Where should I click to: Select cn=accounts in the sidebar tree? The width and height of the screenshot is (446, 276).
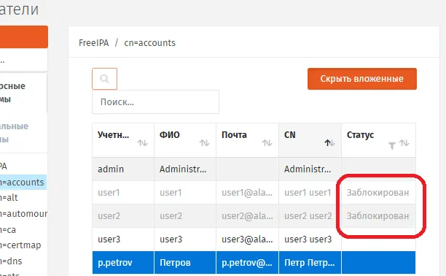(22, 183)
